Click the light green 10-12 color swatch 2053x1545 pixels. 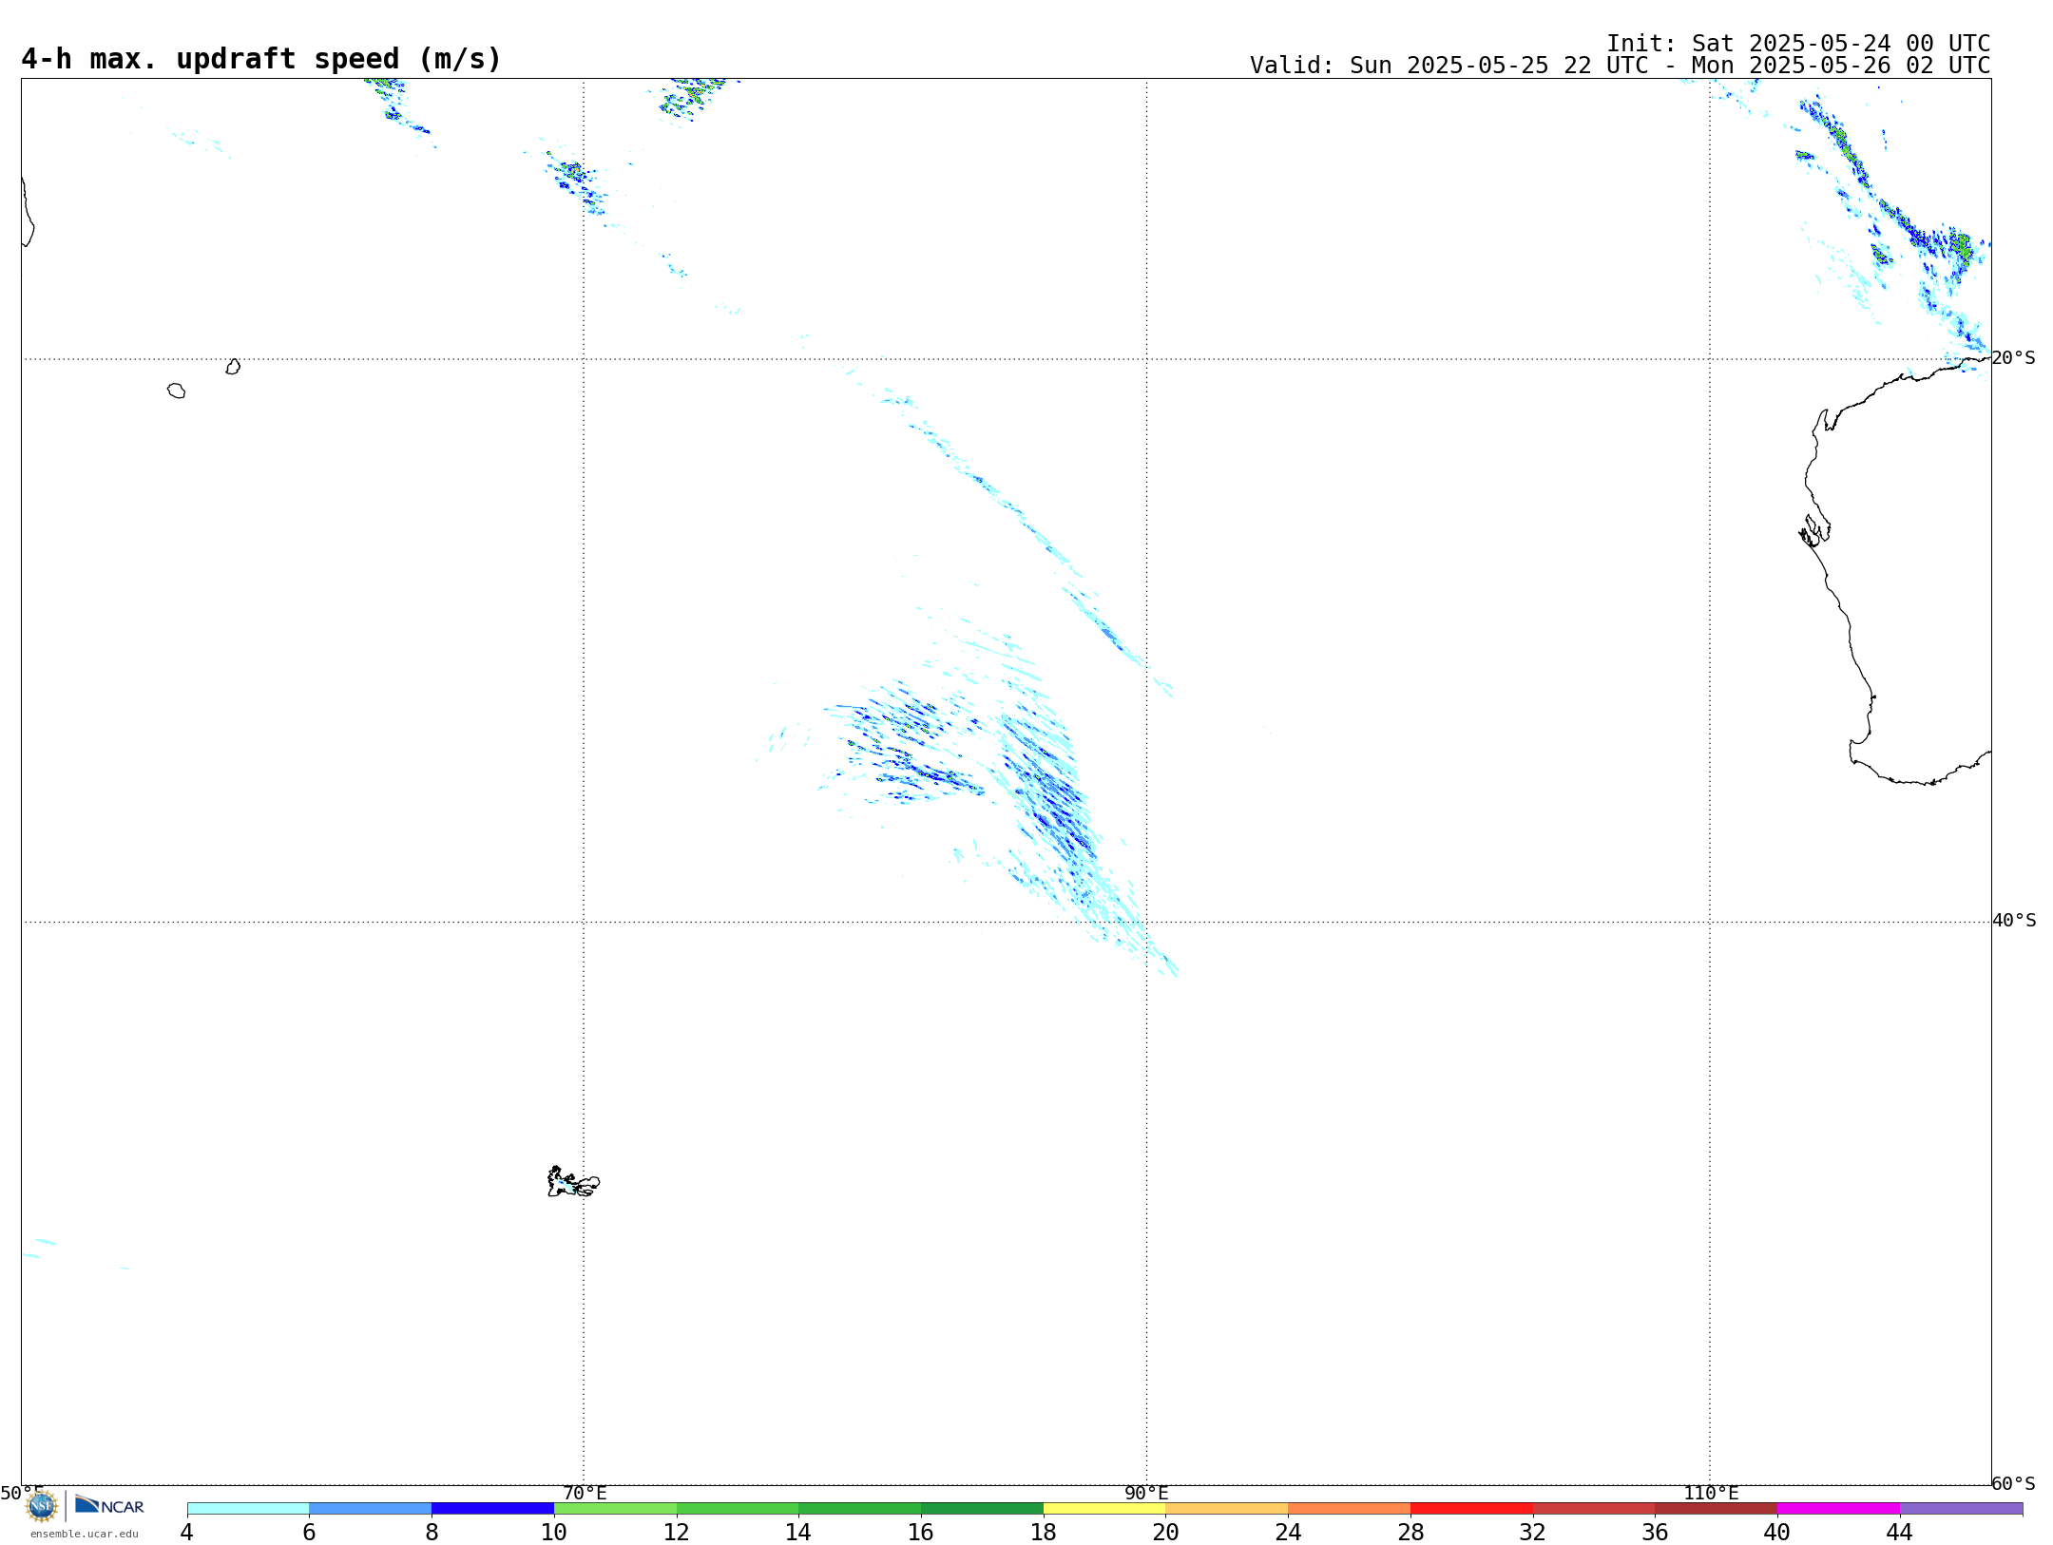pyautogui.click(x=615, y=1509)
